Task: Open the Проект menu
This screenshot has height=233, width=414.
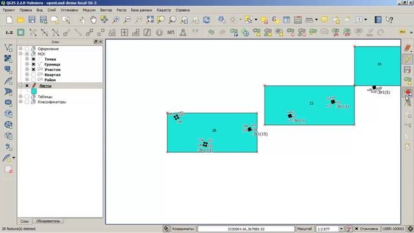Action: click(x=8, y=10)
